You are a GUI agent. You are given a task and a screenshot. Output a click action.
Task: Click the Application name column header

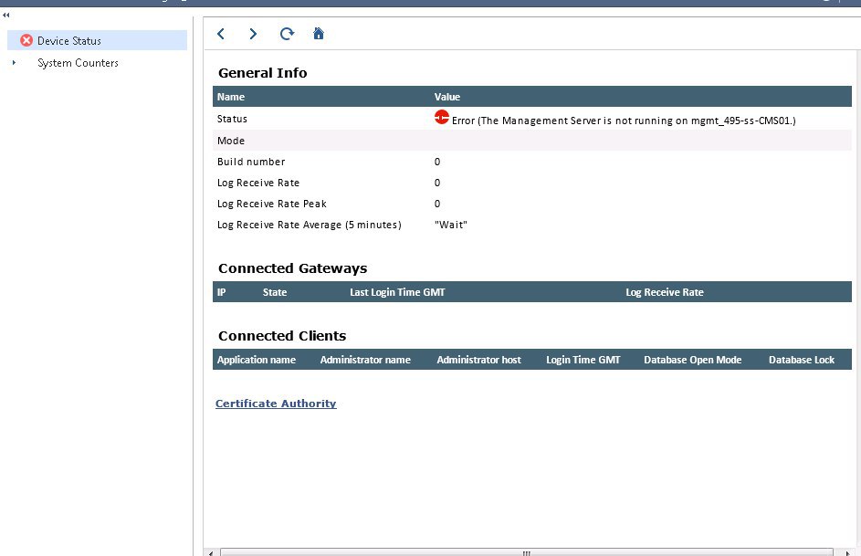coord(257,360)
